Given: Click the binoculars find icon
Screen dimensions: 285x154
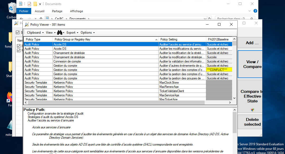Looking at the screenshot, I should [x=59, y=33].
